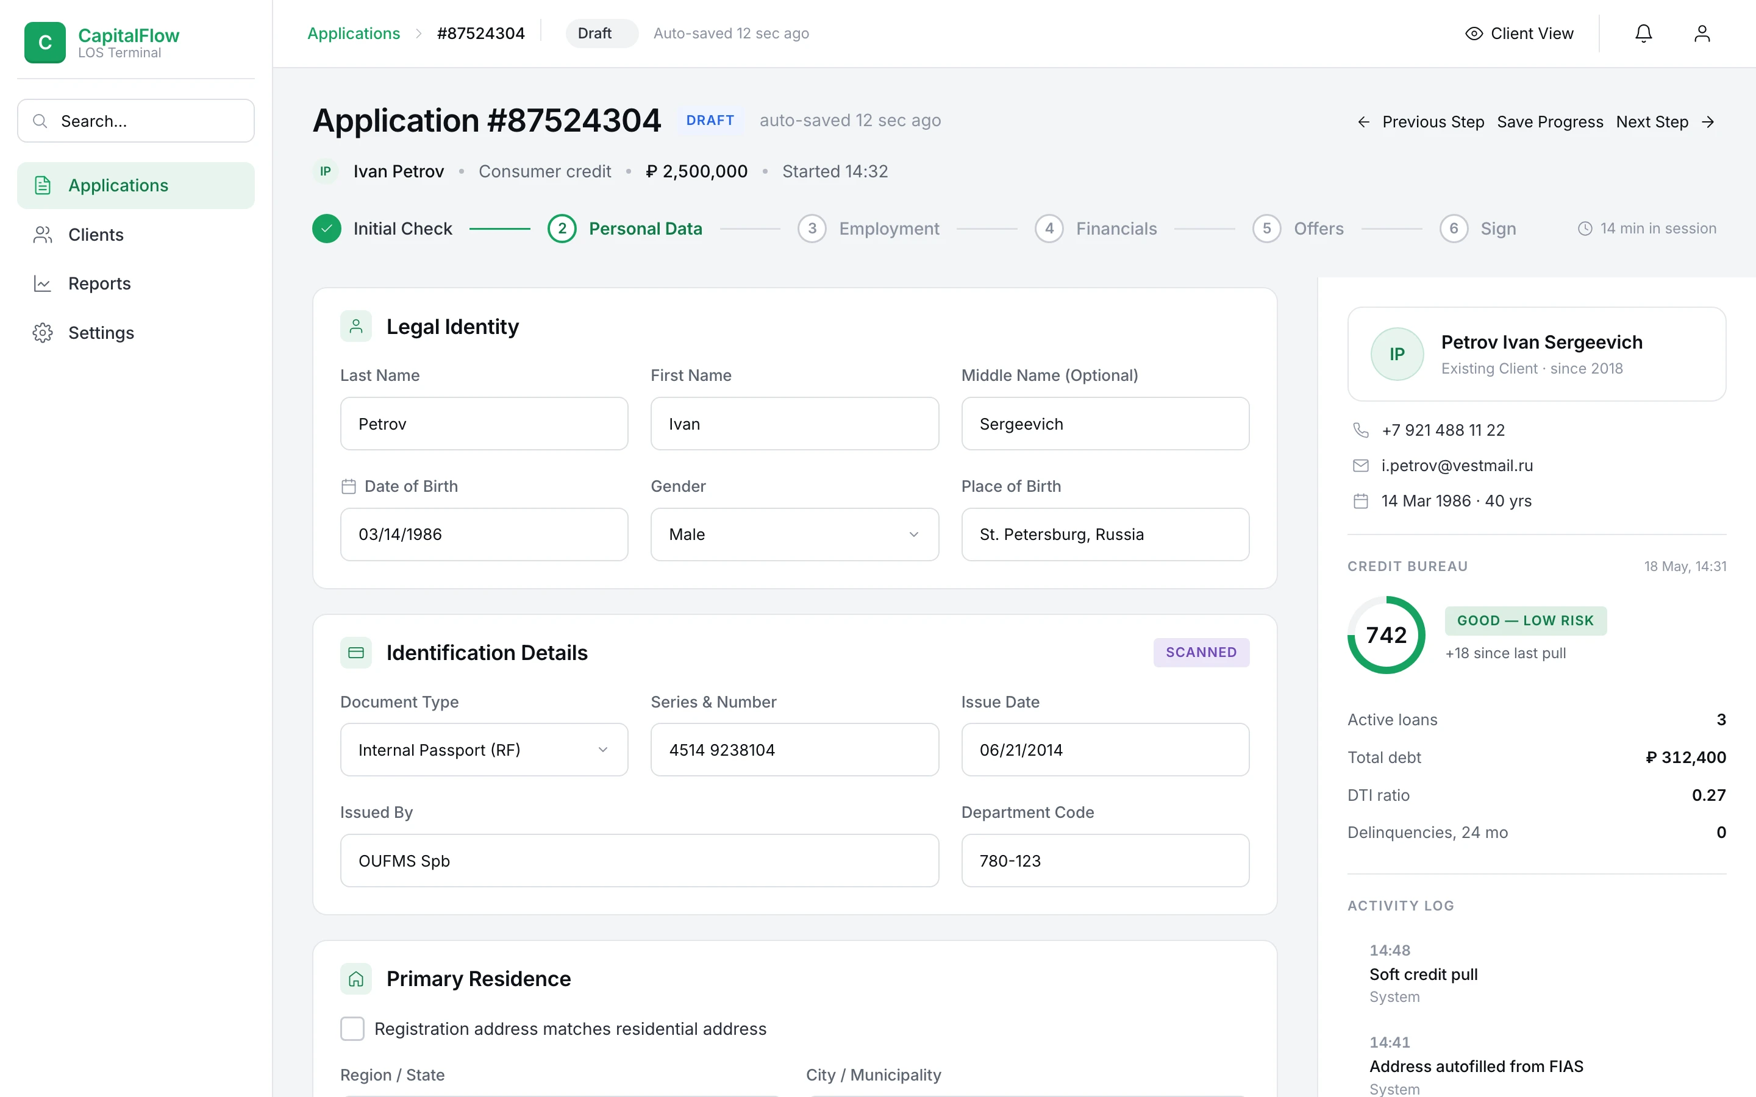1756x1097 pixels.
Task: Click the 'Soft credit pull' log entry
Action: click(x=1423, y=975)
